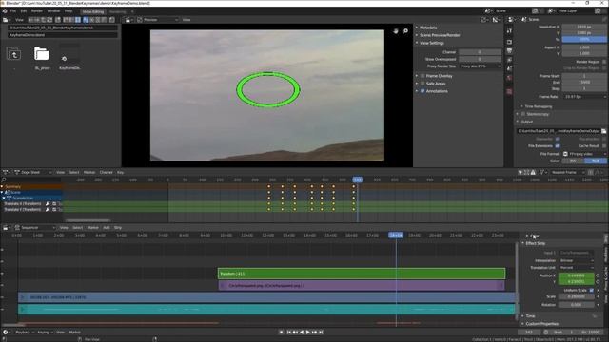609x342 pixels.
Task: Open the Sequencer Add menu
Action: [x=107, y=228]
